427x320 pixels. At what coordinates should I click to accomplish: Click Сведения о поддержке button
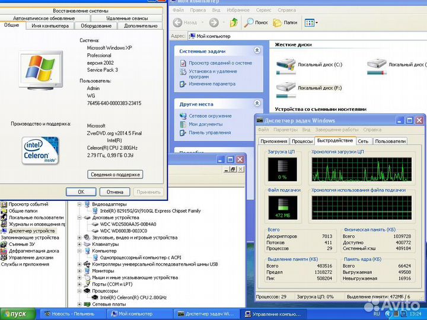(115, 174)
